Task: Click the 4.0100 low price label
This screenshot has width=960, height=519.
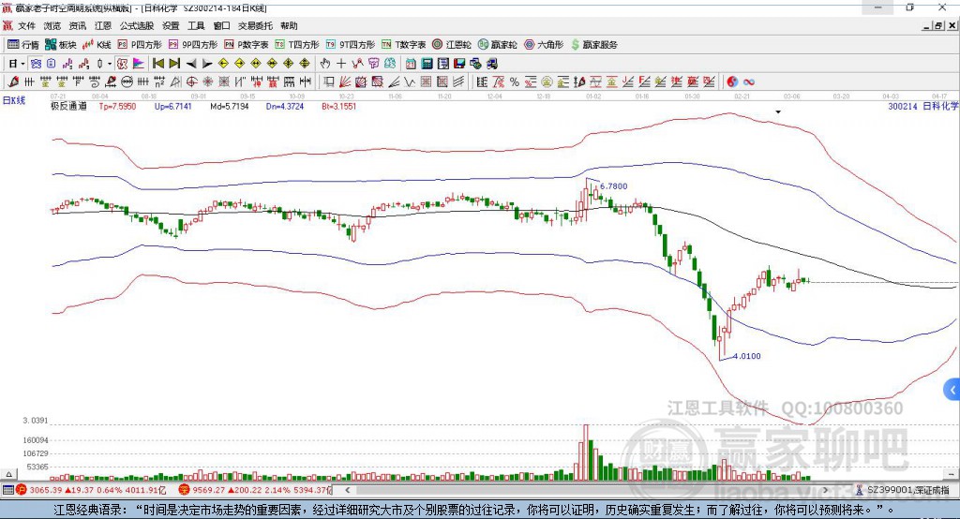Action: [747, 356]
